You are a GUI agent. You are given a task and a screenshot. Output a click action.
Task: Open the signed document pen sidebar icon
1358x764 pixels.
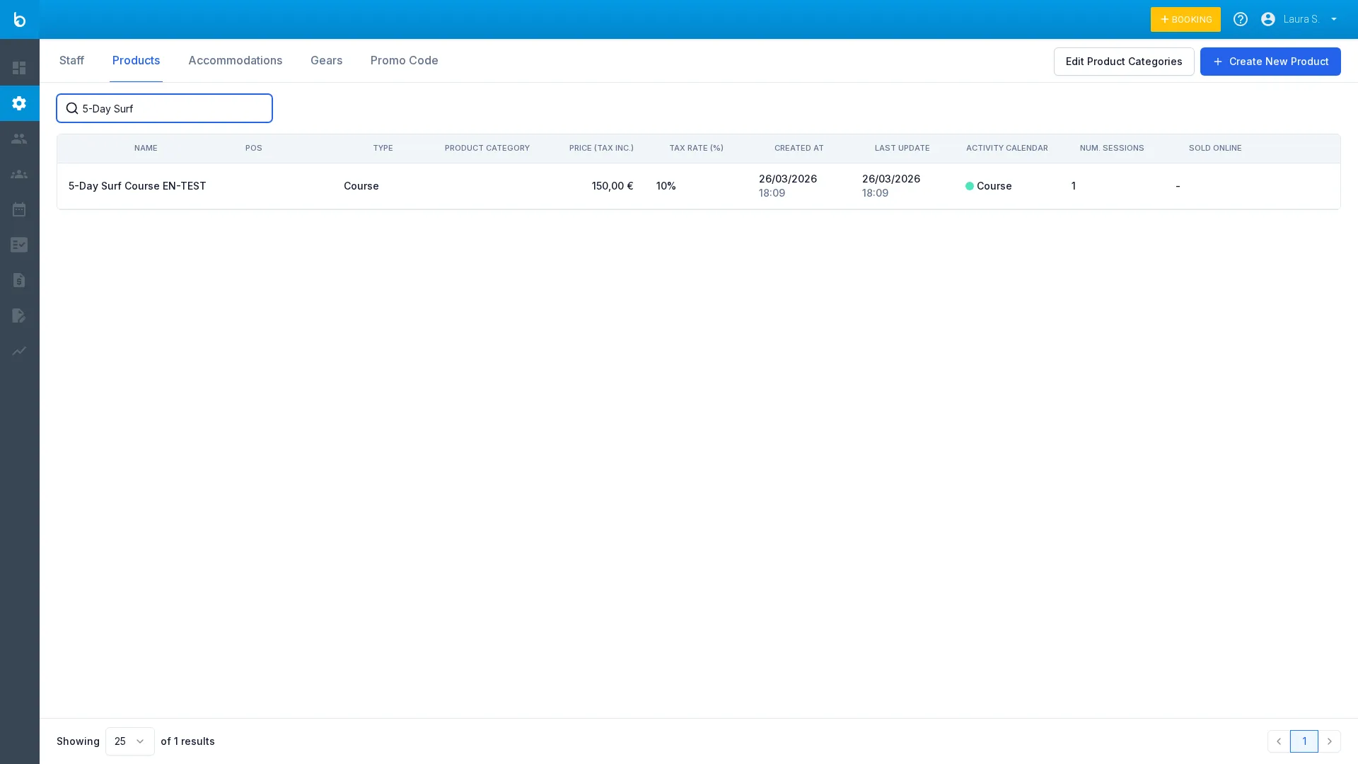pyautogui.click(x=19, y=316)
